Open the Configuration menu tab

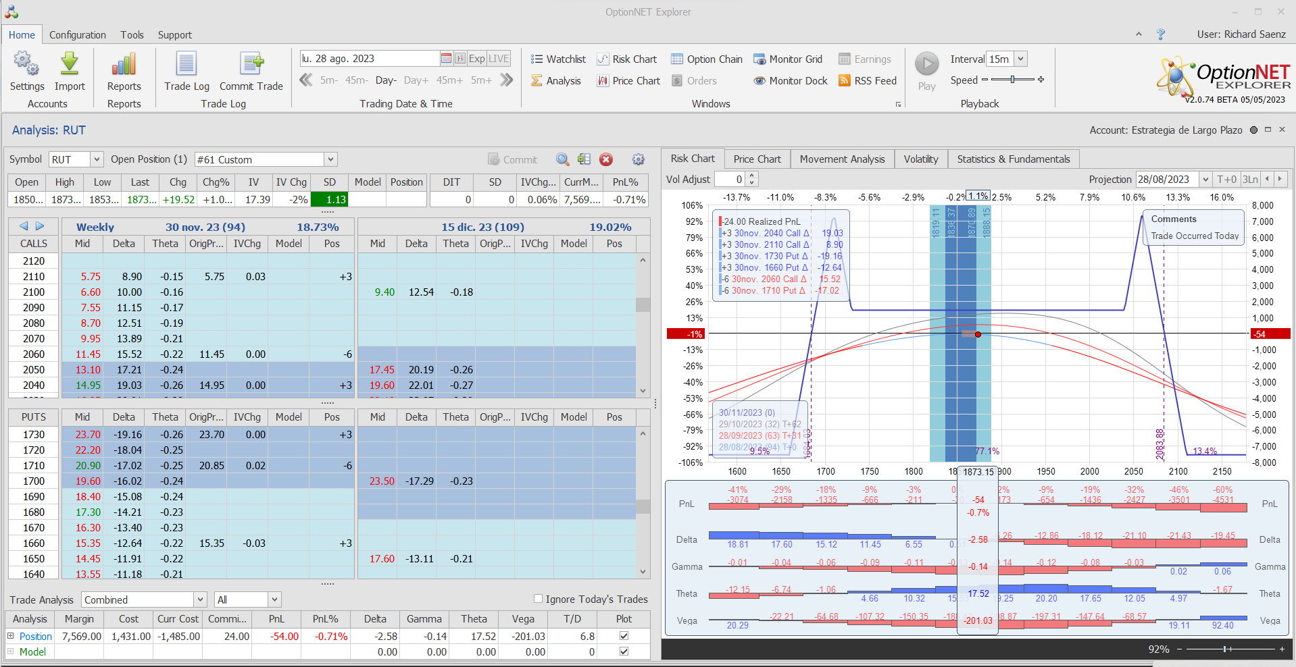[x=78, y=35]
